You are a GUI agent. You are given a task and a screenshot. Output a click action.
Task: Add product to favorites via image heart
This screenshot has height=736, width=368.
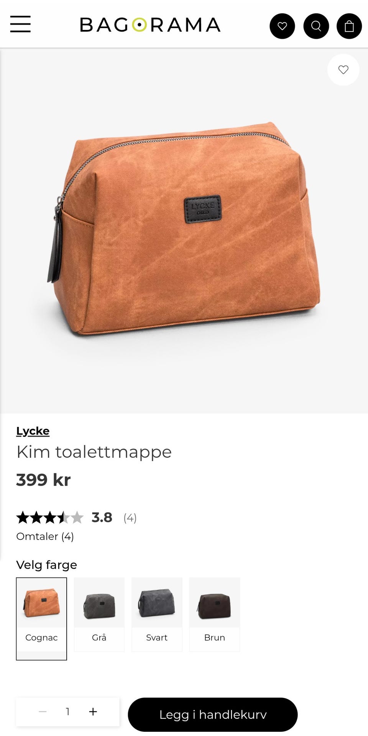click(x=343, y=69)
